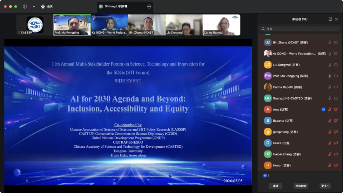Click the shared slide presentation area
Screen dimensions: 343x193
(128, 116)
